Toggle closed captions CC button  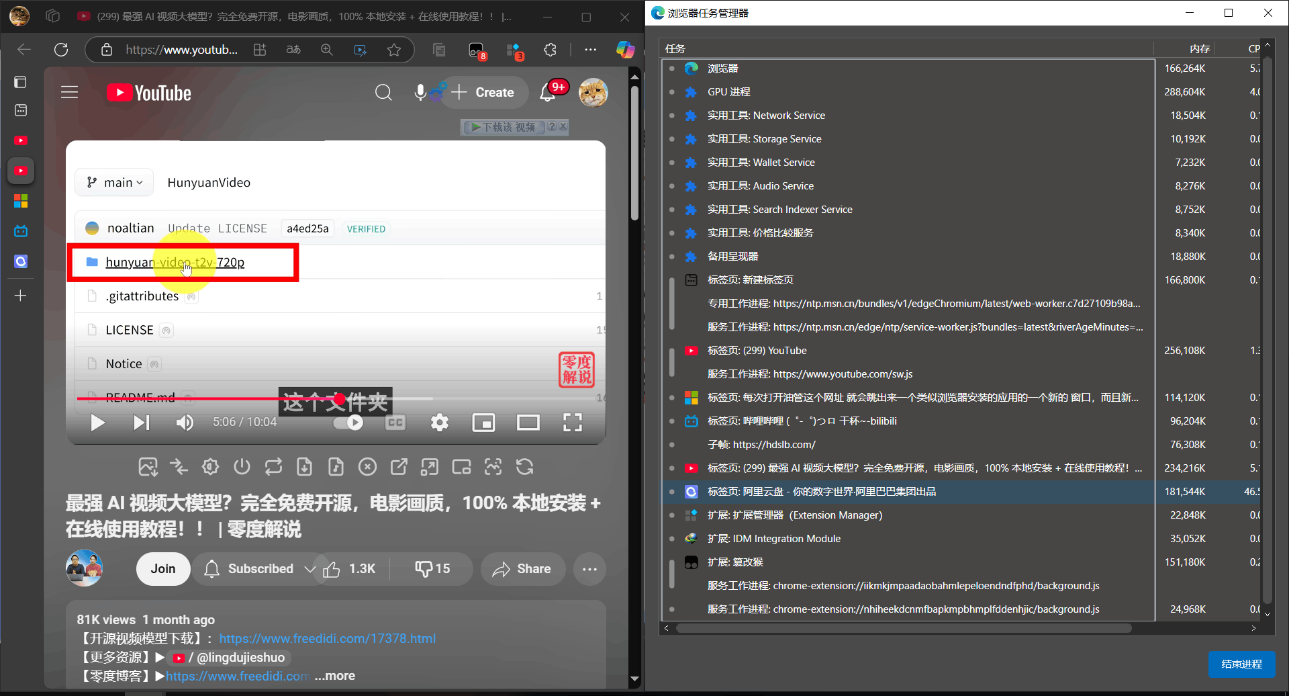pyautogui.click(x=395, y=423)
